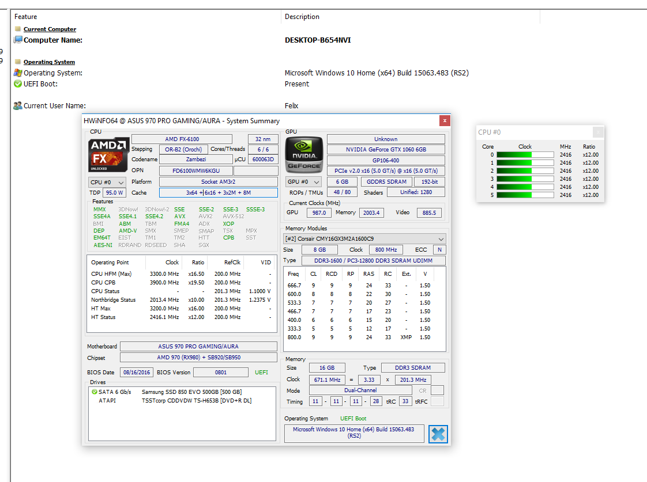Click the Dual-Channel memory mode field
This screenshot has height=482, width=647.
pyautogui.click(x=360, y=390)
